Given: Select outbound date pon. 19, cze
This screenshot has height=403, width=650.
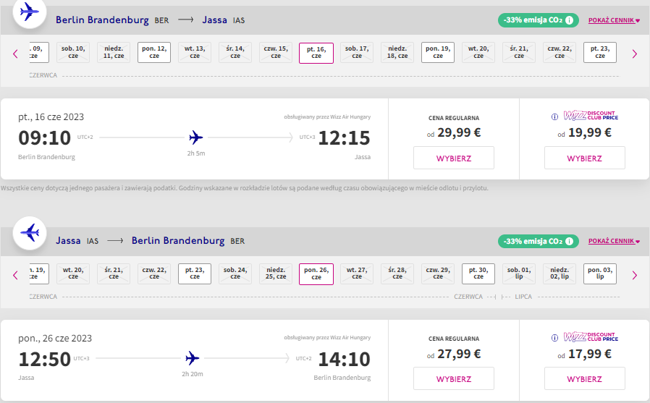Looking at the screenshot, I should [438, 52].
